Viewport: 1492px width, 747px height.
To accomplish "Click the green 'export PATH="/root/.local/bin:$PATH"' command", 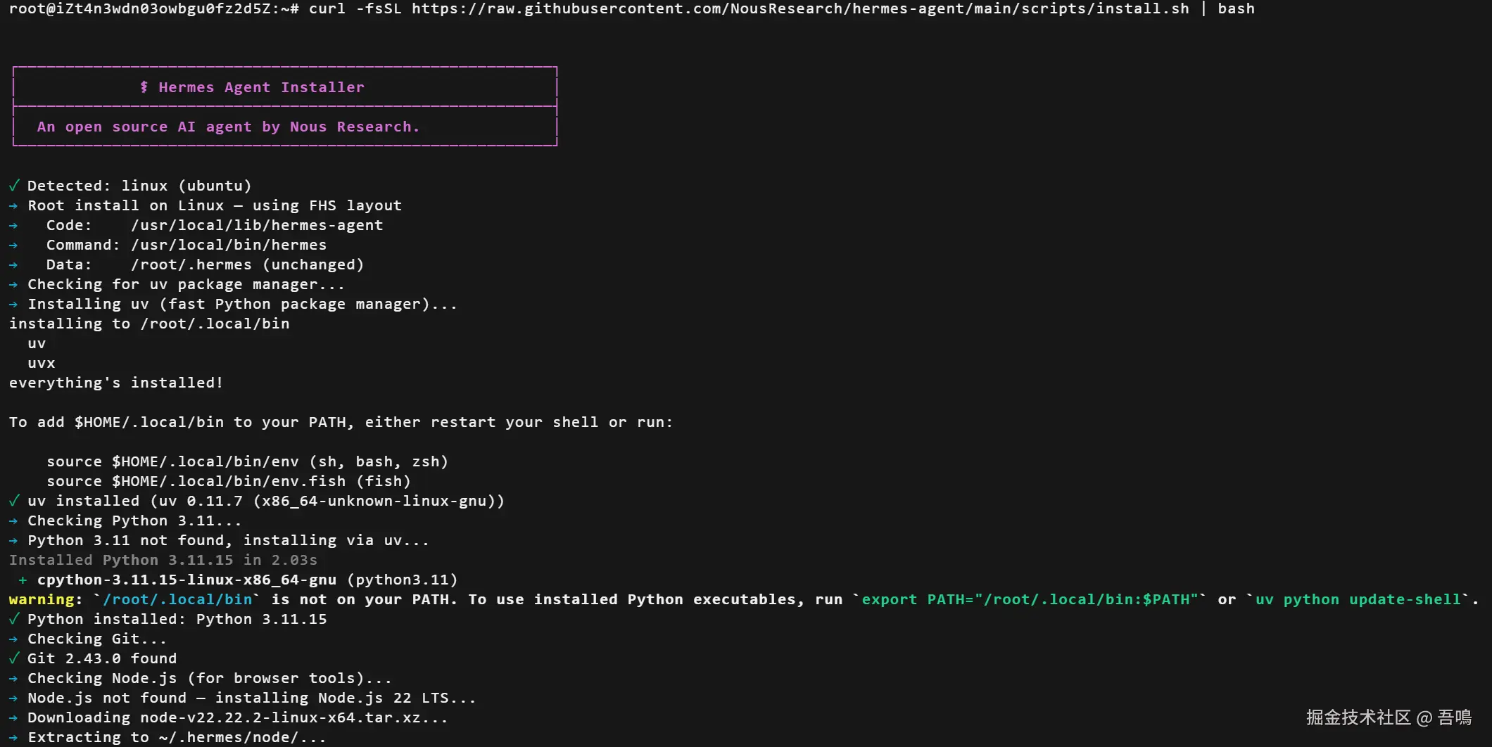I will click(x=1030, y=599).
